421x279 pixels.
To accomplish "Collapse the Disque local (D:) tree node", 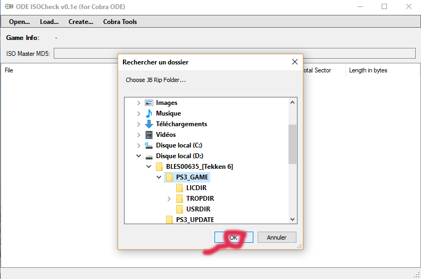I will [x=139, y=156].
